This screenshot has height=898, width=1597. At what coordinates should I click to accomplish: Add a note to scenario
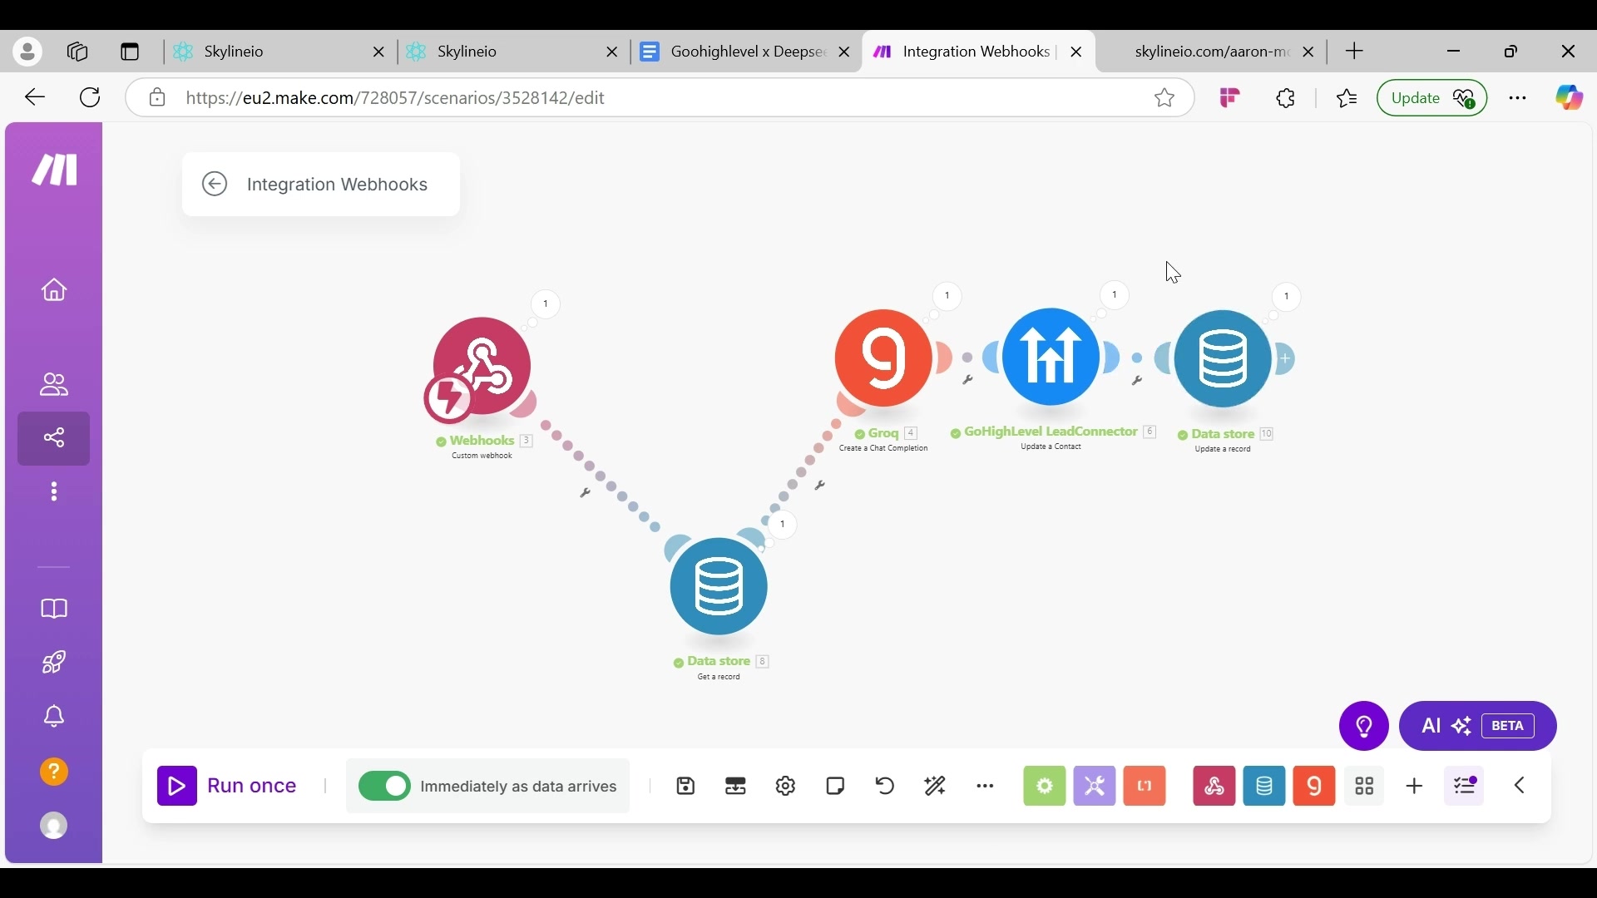click(837, 787)
